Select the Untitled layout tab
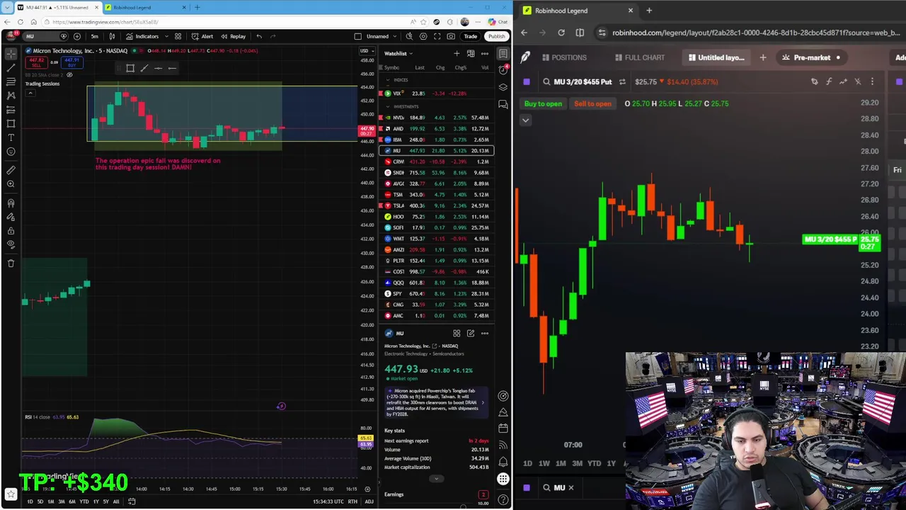The width and height of the screenshot is (906, 510). coord(716,57)
